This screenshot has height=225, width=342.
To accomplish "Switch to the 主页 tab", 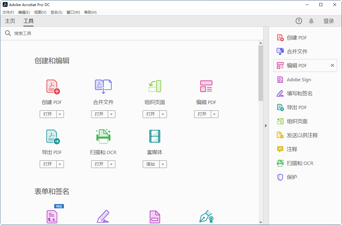I will pos(10,21).
